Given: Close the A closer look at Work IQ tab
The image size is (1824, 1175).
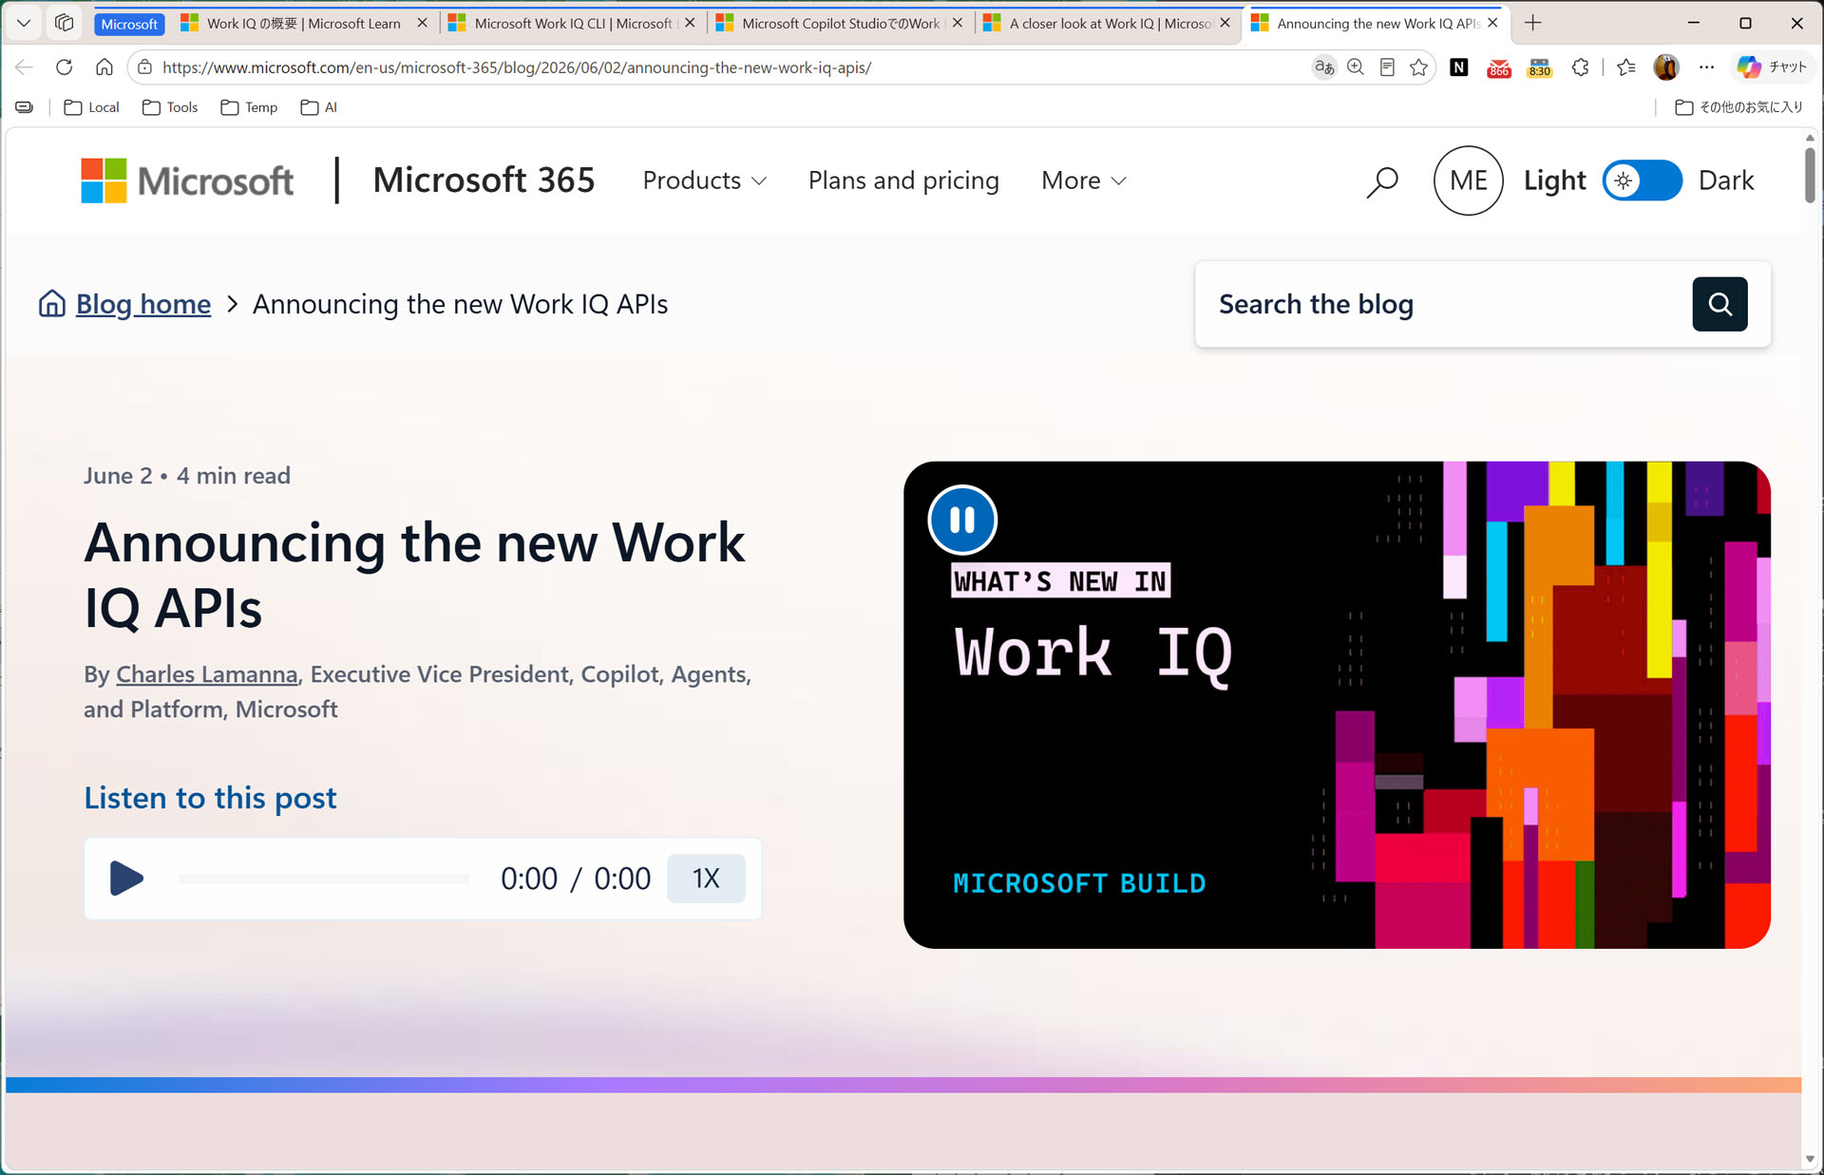Looking at the screenshot, I should [1225, 23].
